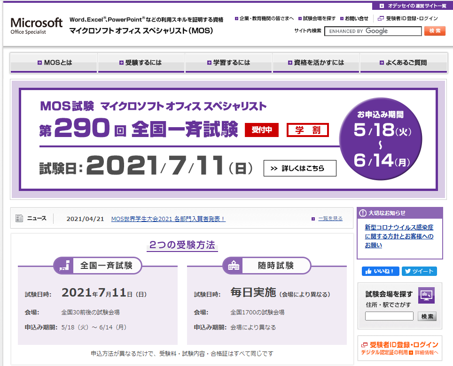
Task: Focus the Google site search field
Action: (373, 31)
